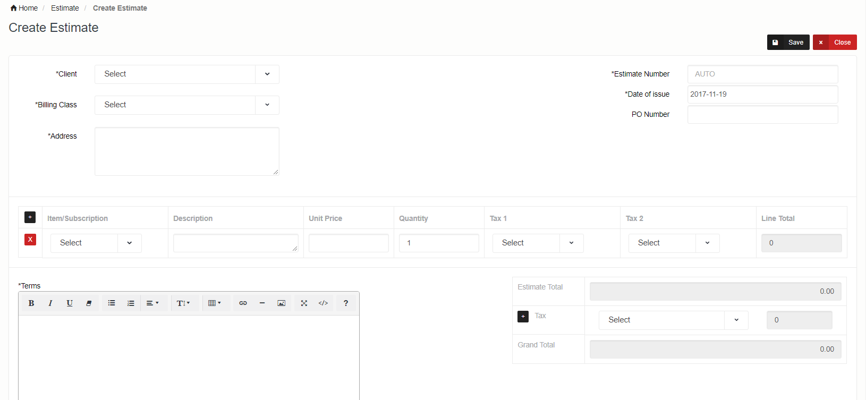
Task: Insert a picture into Terms editor
Action: coord(281,303)
